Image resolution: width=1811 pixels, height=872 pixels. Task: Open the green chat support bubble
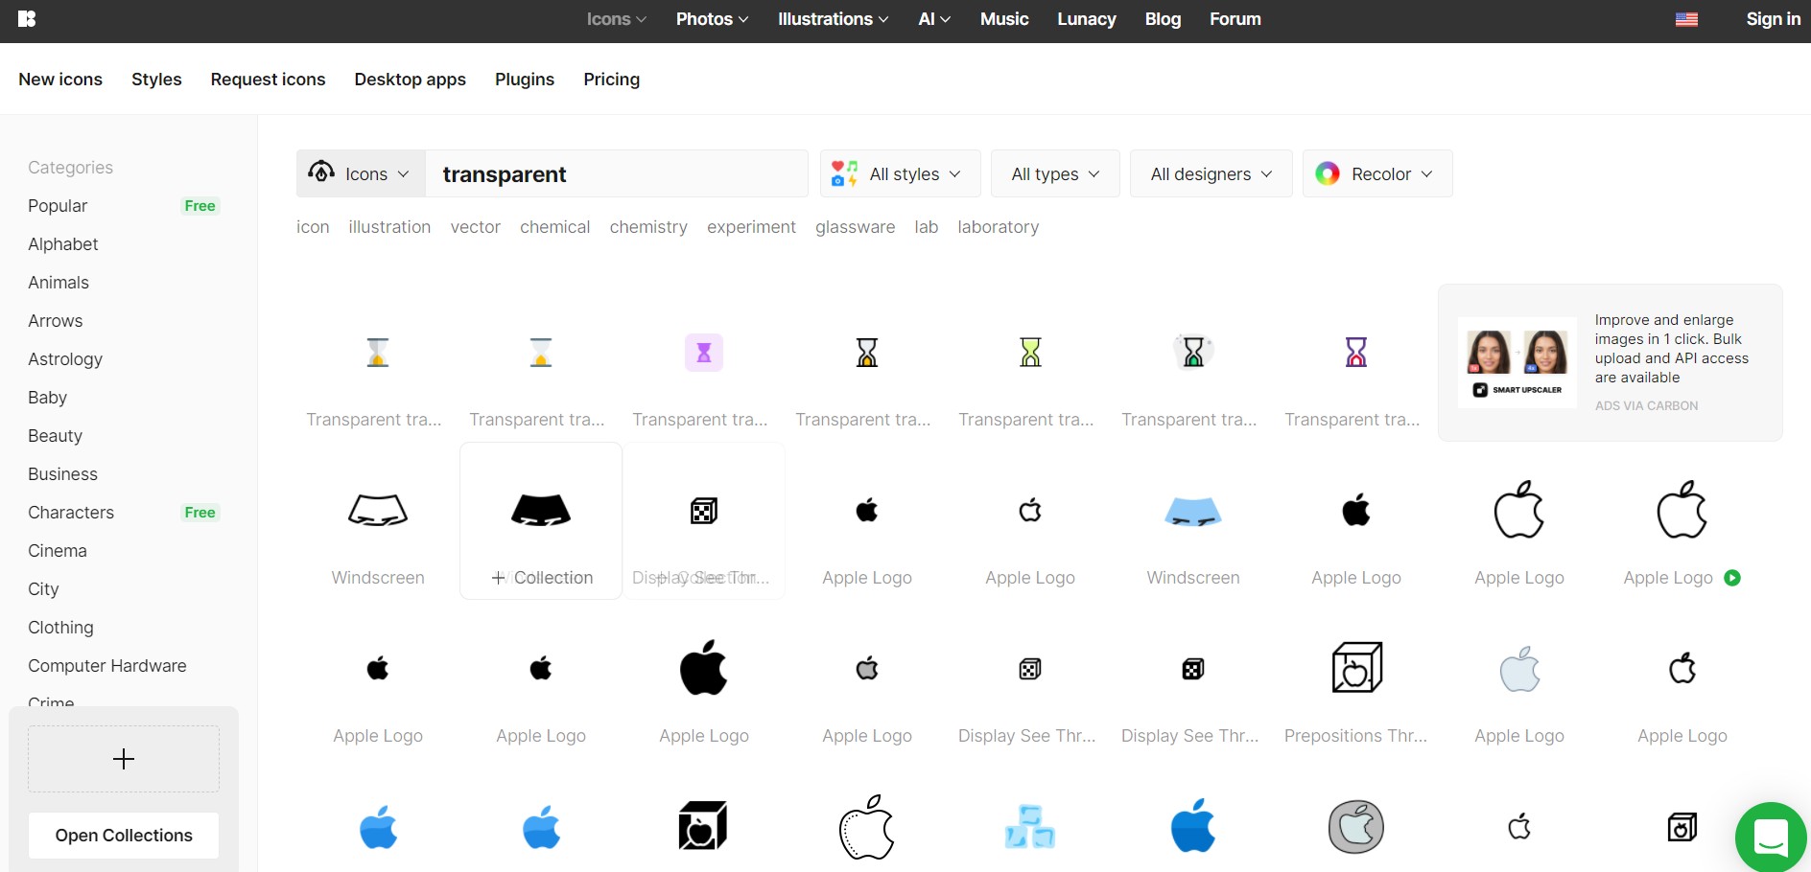coord(1771,838)
